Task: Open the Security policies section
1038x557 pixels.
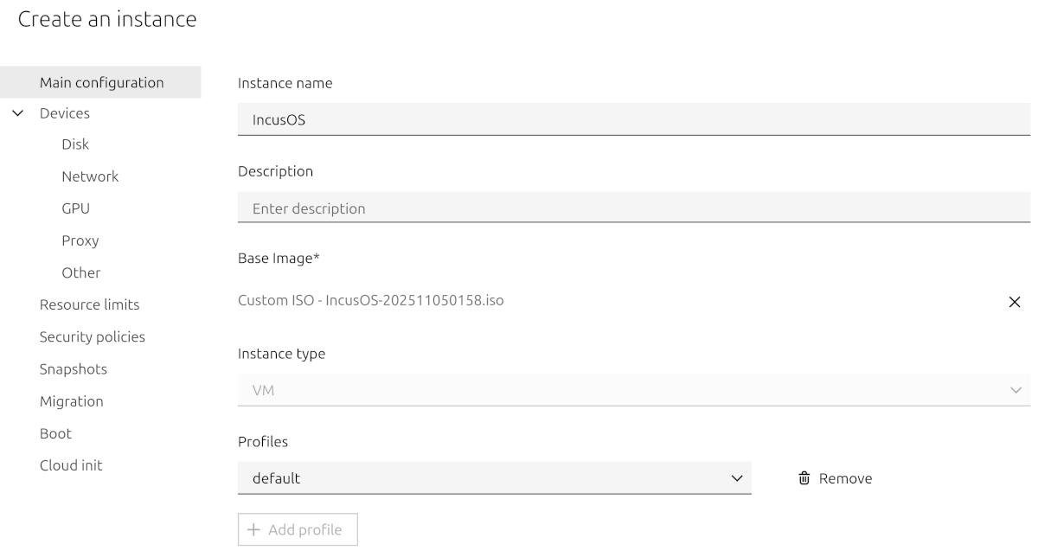Action: 93,336
